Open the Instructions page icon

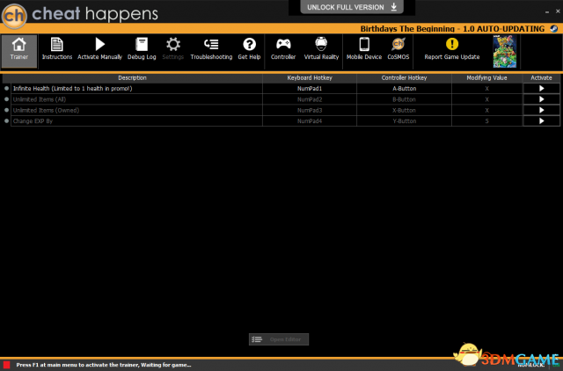(x=57, y=45)
